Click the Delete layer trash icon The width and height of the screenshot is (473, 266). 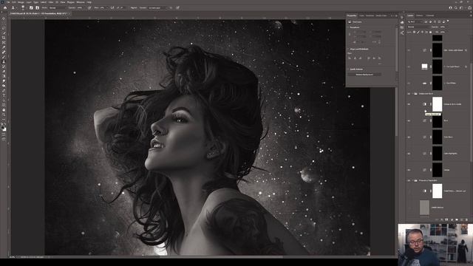coord(466,219)
